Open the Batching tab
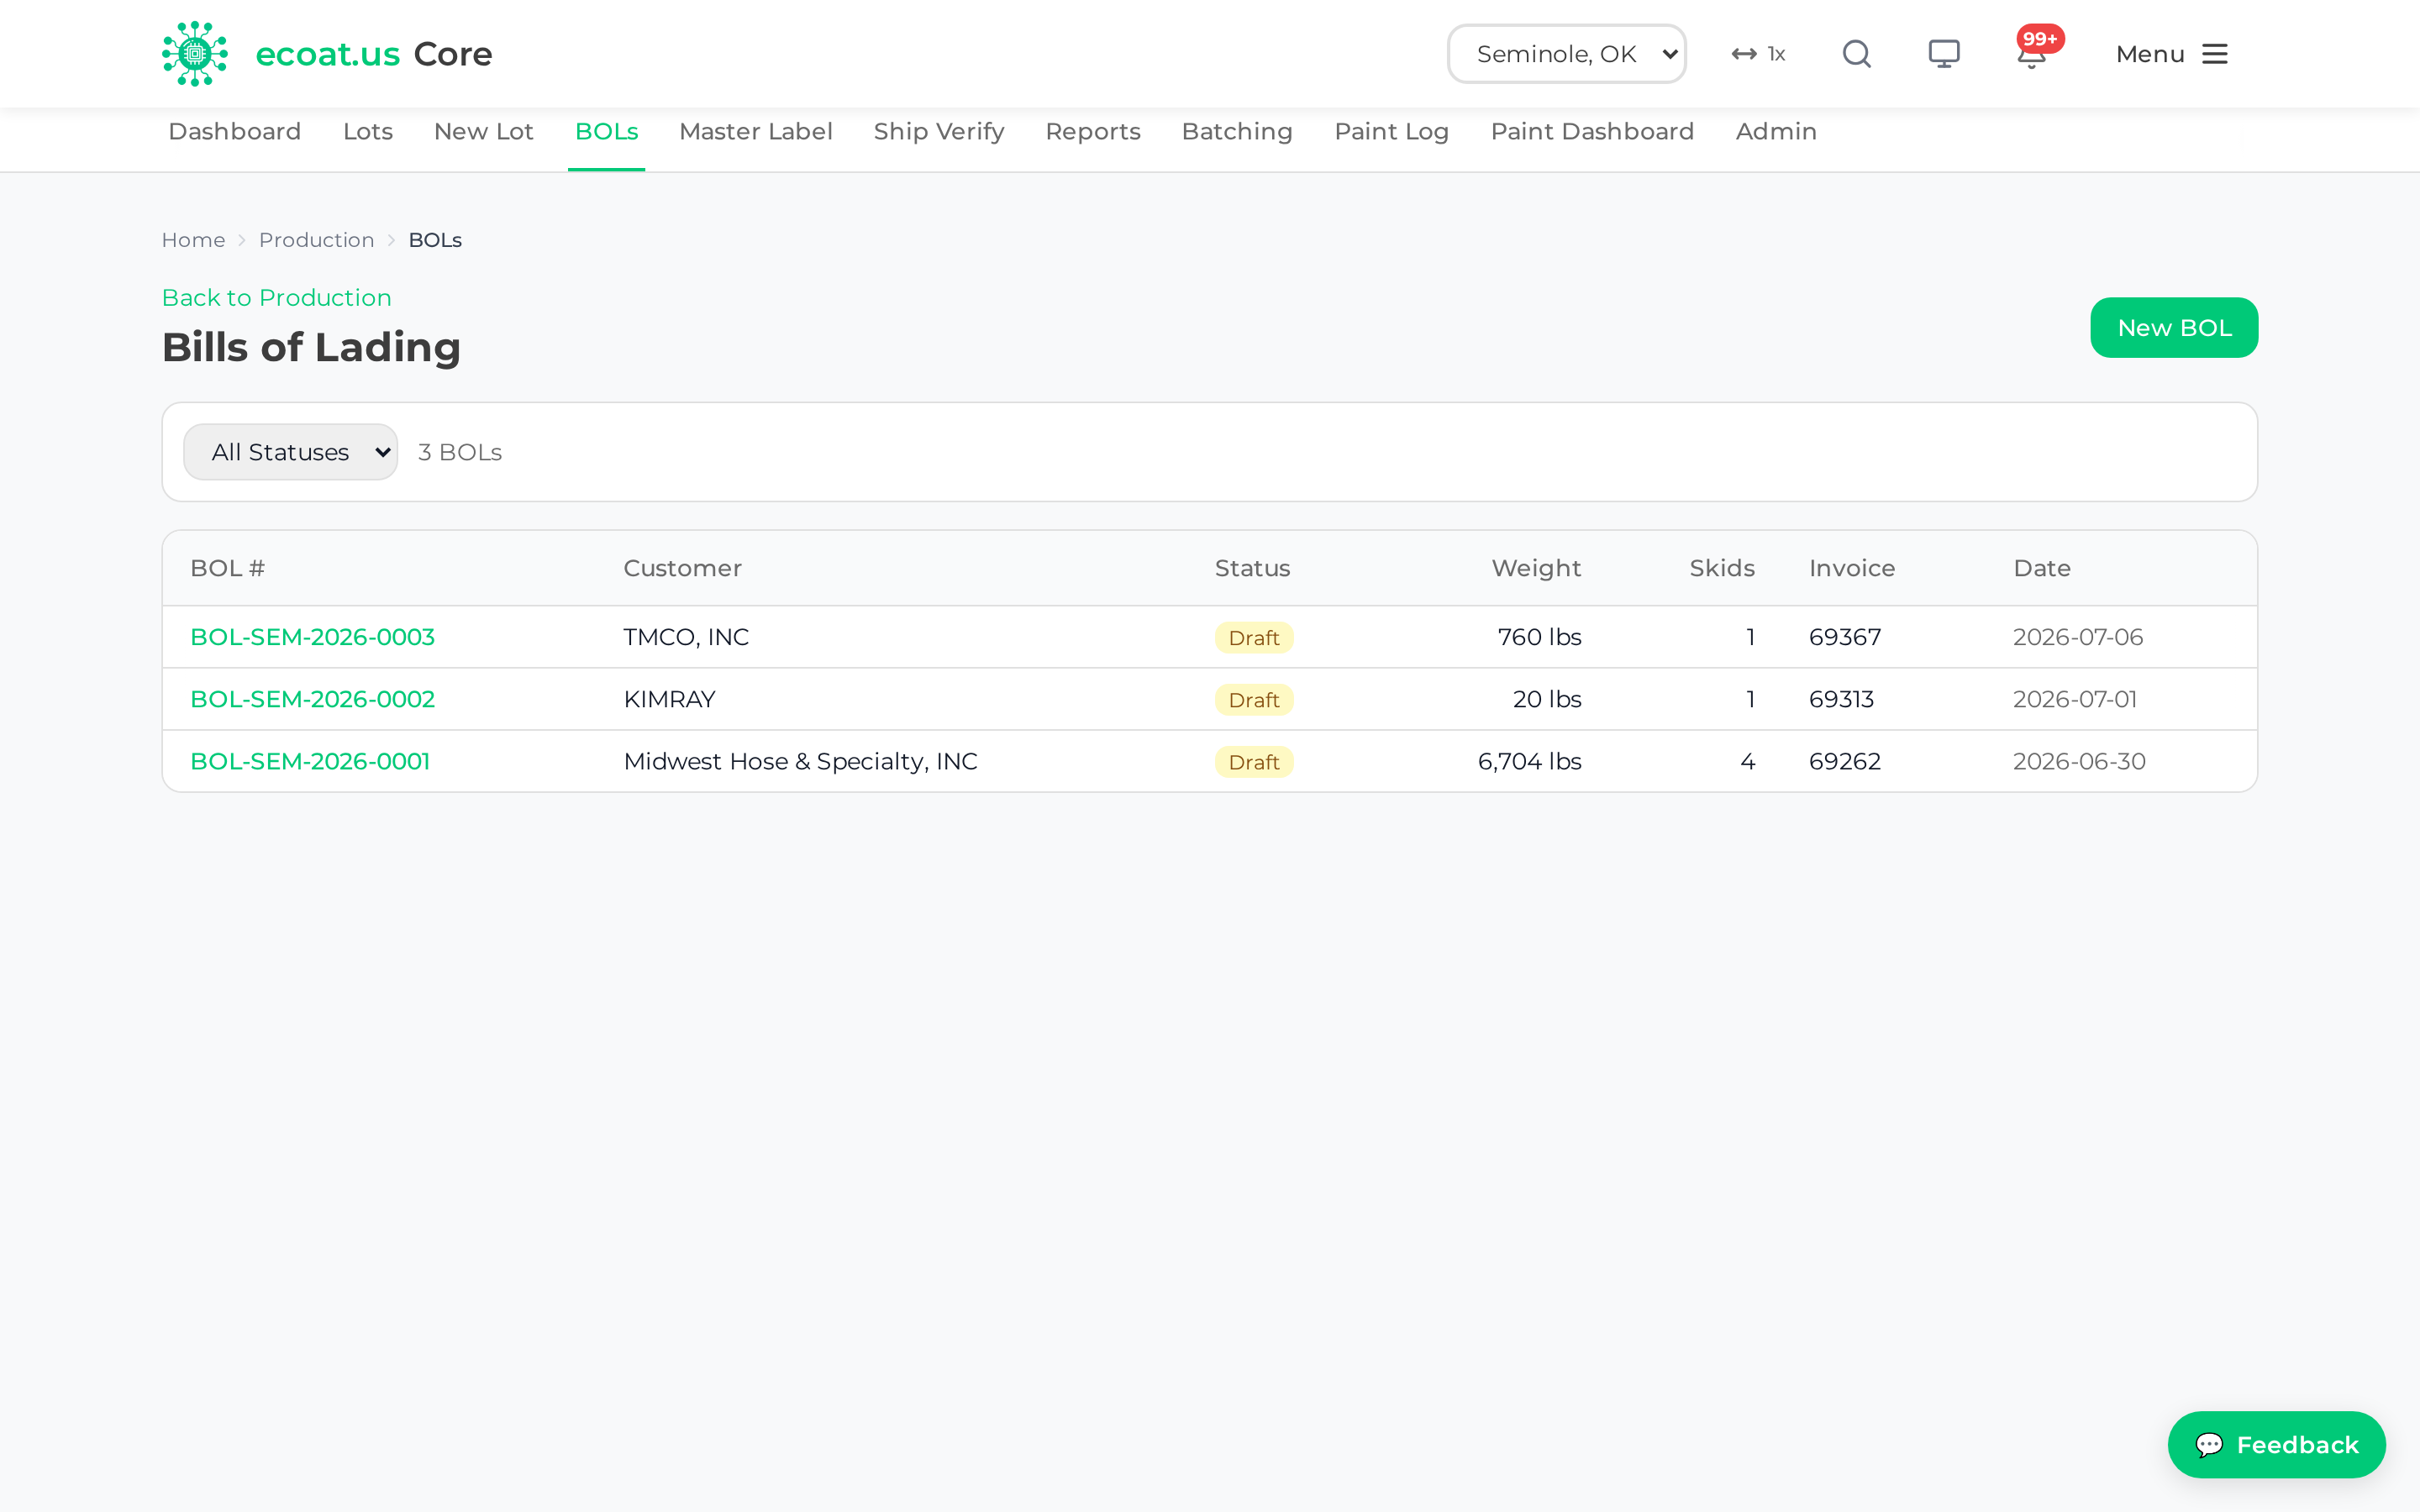This screenshot has height=1512, width=2420. coord(1237,131)
